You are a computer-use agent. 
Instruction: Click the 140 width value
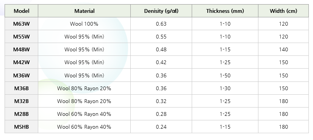(x=283, y=49)
